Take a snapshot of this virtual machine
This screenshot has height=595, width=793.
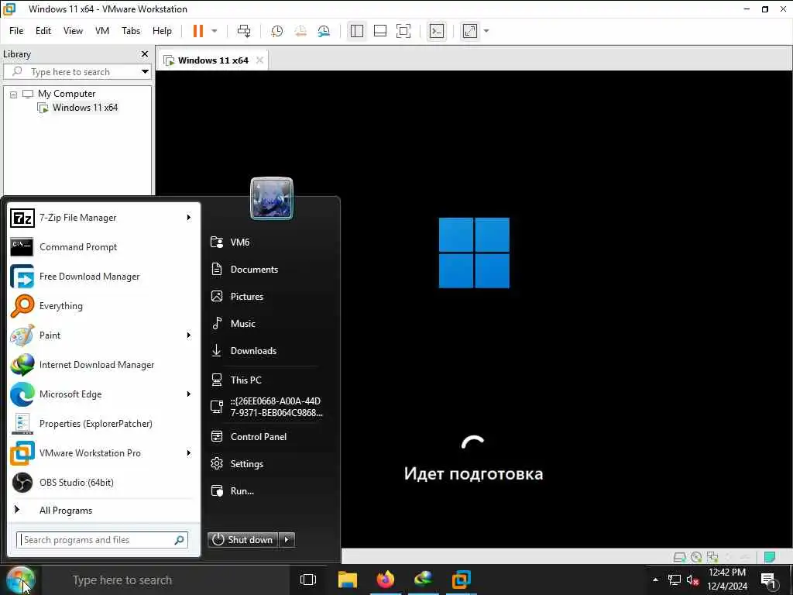coord(276,31)
